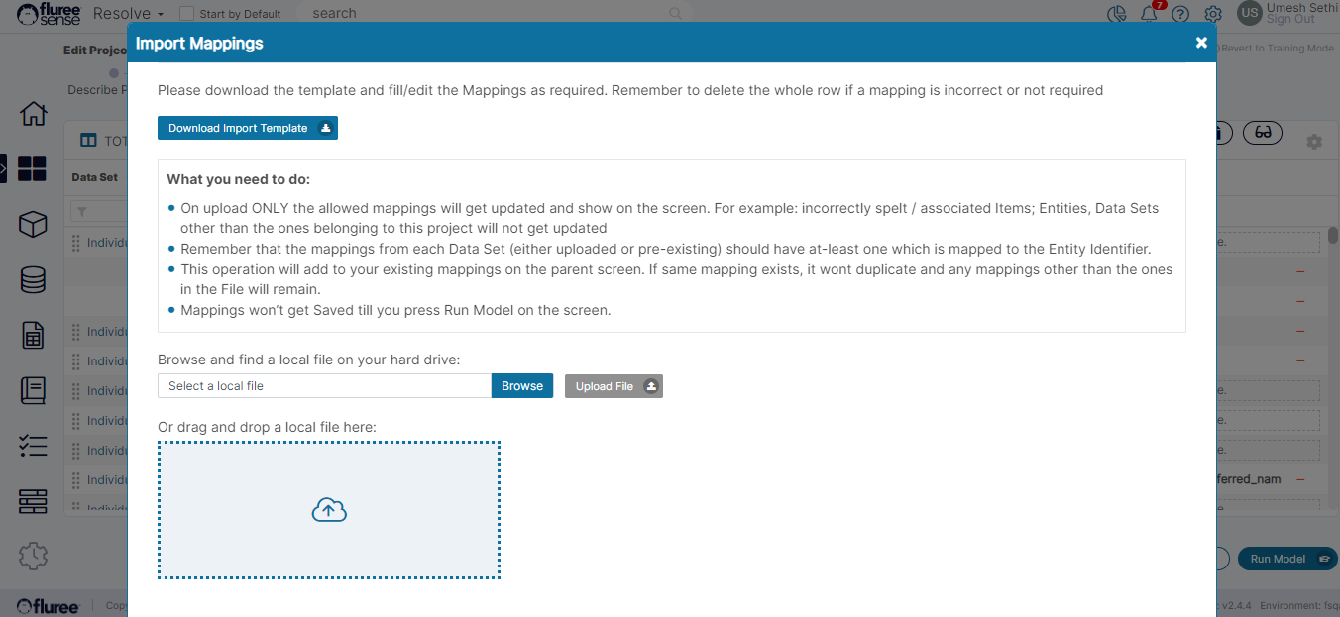Expand the left sidebar arrow handle
This screenshot has width=1340, height=617.
(x=4, y=169)
